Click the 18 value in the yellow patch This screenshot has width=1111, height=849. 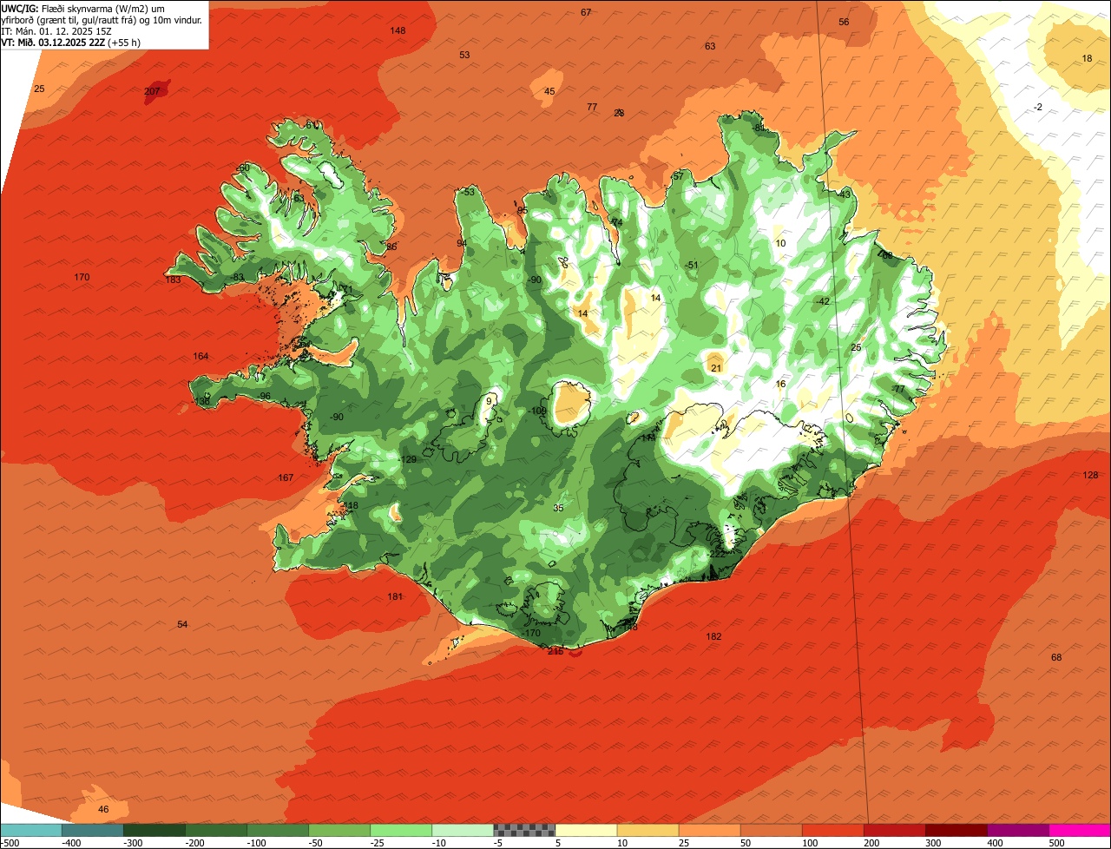point(1087,58)
